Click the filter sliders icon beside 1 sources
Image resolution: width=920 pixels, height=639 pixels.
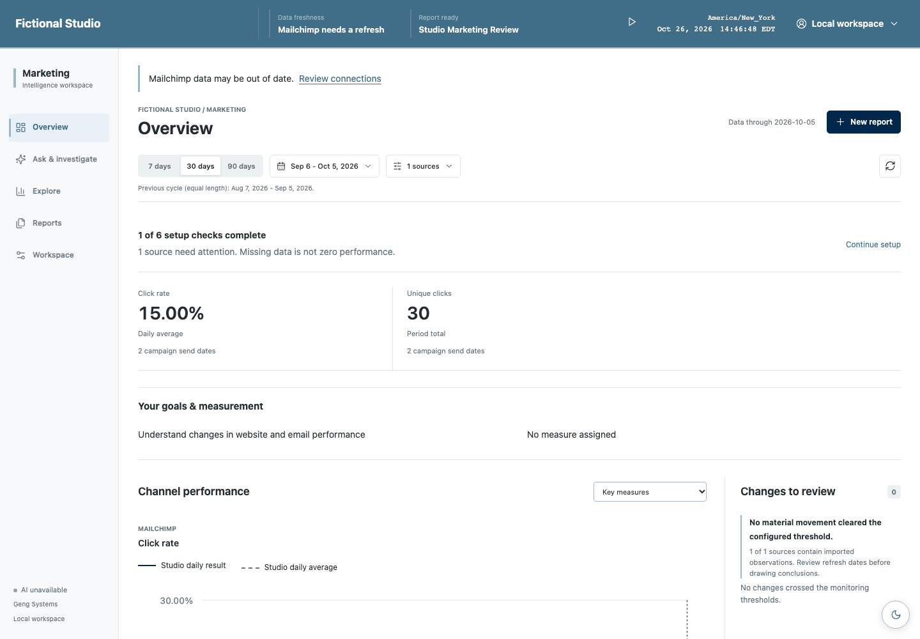(x=397, y=166)
